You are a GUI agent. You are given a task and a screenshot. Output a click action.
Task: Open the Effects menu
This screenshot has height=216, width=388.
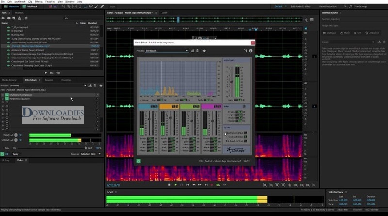click(39, 2)
